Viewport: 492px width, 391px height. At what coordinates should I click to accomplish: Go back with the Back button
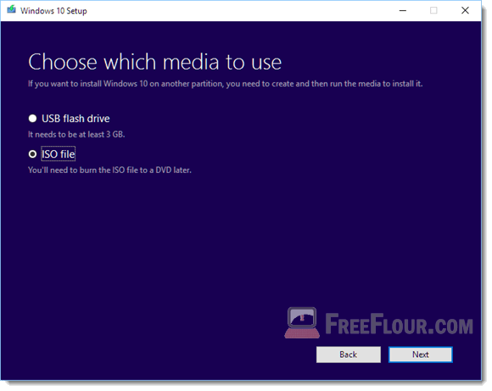pyautogui.click(x=349, y=355)
